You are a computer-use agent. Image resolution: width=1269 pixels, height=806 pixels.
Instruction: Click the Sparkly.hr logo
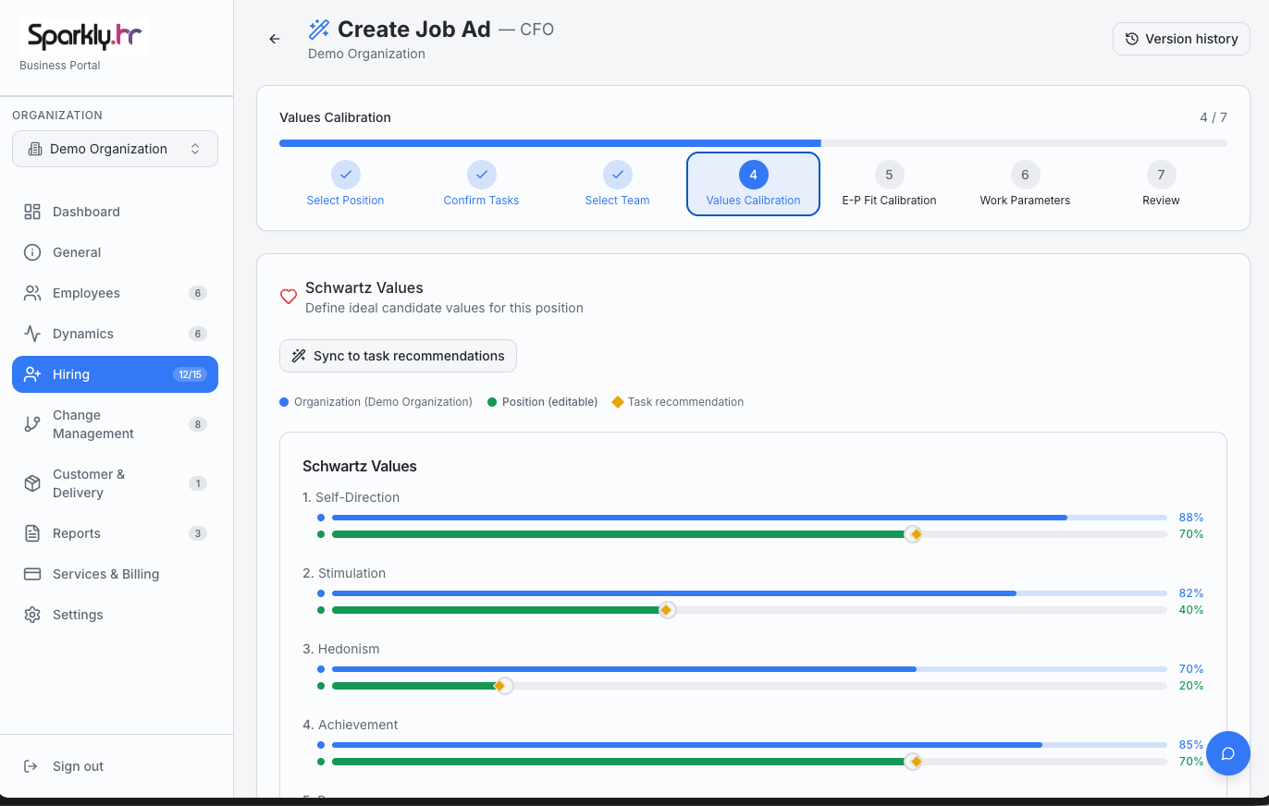click(83, 36)
